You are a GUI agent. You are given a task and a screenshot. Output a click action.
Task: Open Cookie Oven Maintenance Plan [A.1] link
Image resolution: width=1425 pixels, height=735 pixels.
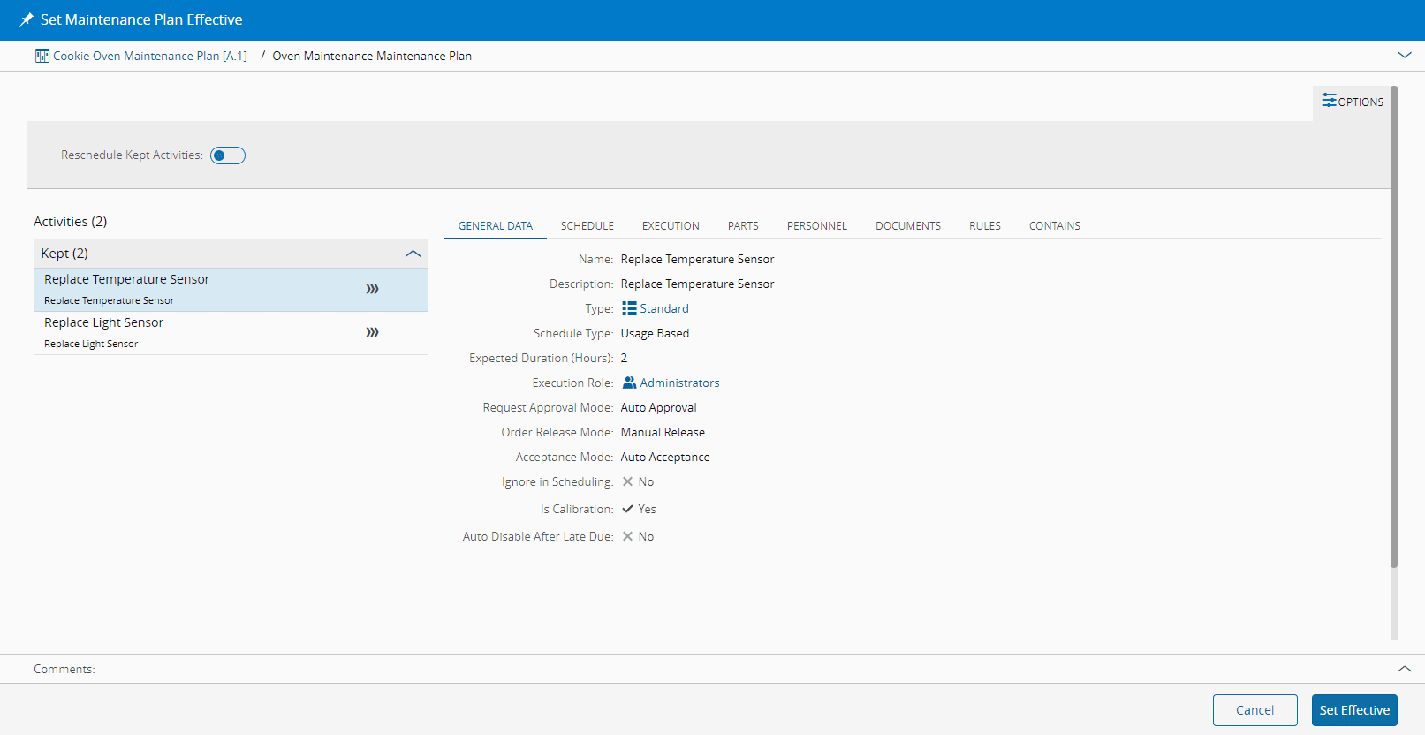click(x=150, y=56)
